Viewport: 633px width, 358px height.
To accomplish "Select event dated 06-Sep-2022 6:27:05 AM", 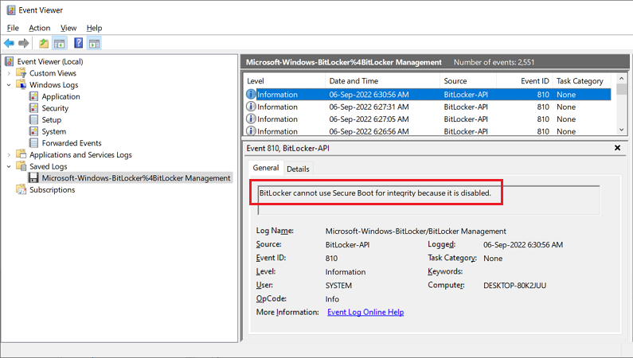I will [x=428, y=119].
